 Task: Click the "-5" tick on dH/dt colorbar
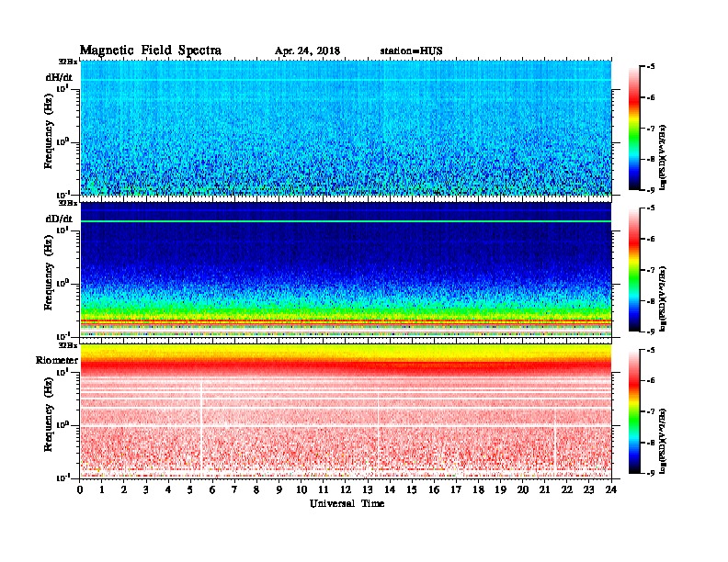pyautogui.click(x=651, y=67)
